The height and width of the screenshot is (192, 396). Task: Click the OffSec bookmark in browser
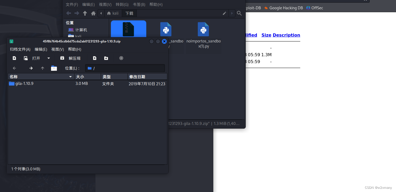[x=315, y=8]
